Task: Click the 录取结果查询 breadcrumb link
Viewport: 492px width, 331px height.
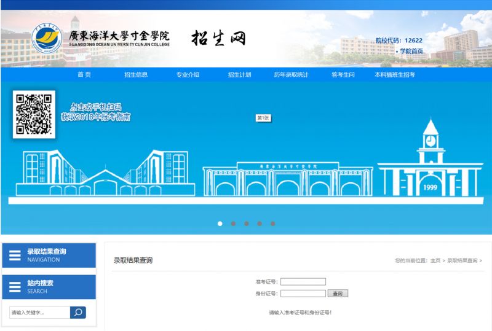Action: click(x=462, y=260)
